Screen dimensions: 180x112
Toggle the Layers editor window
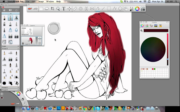coord(126,9)
